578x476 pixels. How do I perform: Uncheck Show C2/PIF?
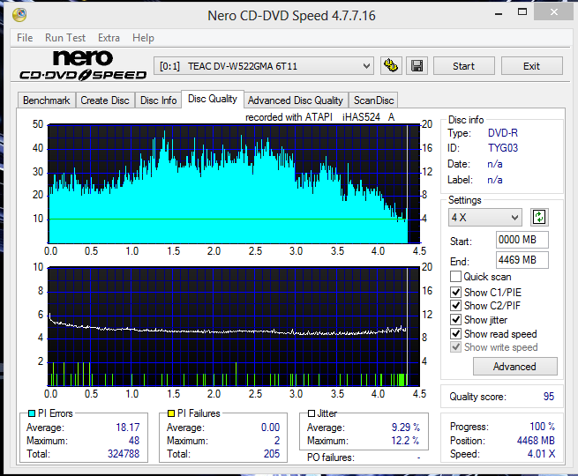point(455,306)
